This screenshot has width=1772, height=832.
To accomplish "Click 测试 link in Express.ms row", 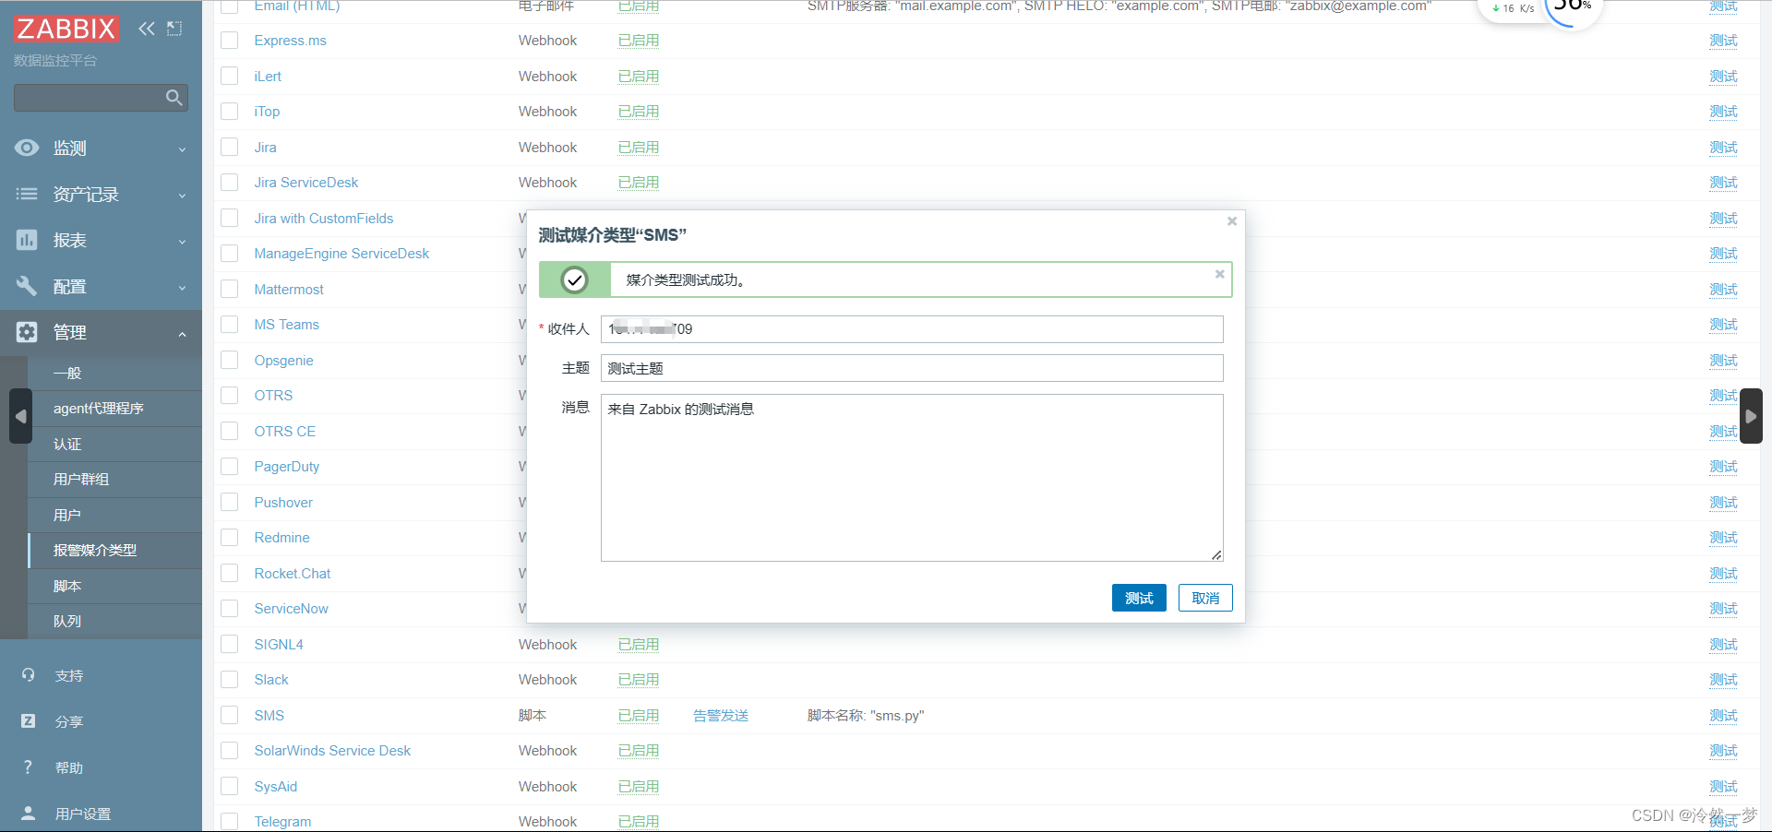I will click(1723, 41).
